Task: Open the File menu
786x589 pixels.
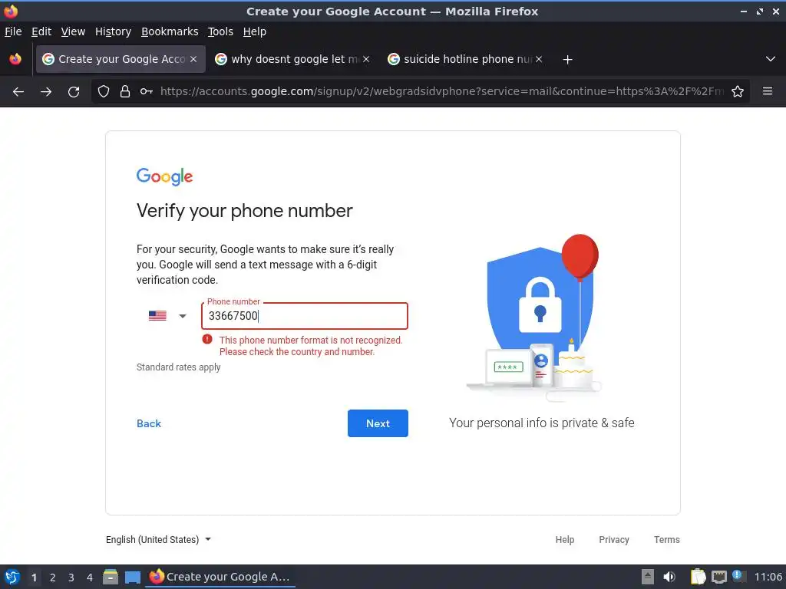Action: [13, 31]
